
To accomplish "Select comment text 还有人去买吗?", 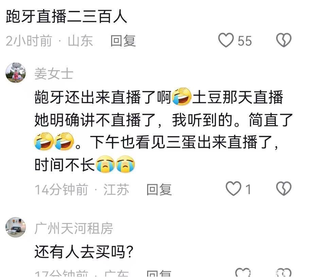I will tap(84, 252).
